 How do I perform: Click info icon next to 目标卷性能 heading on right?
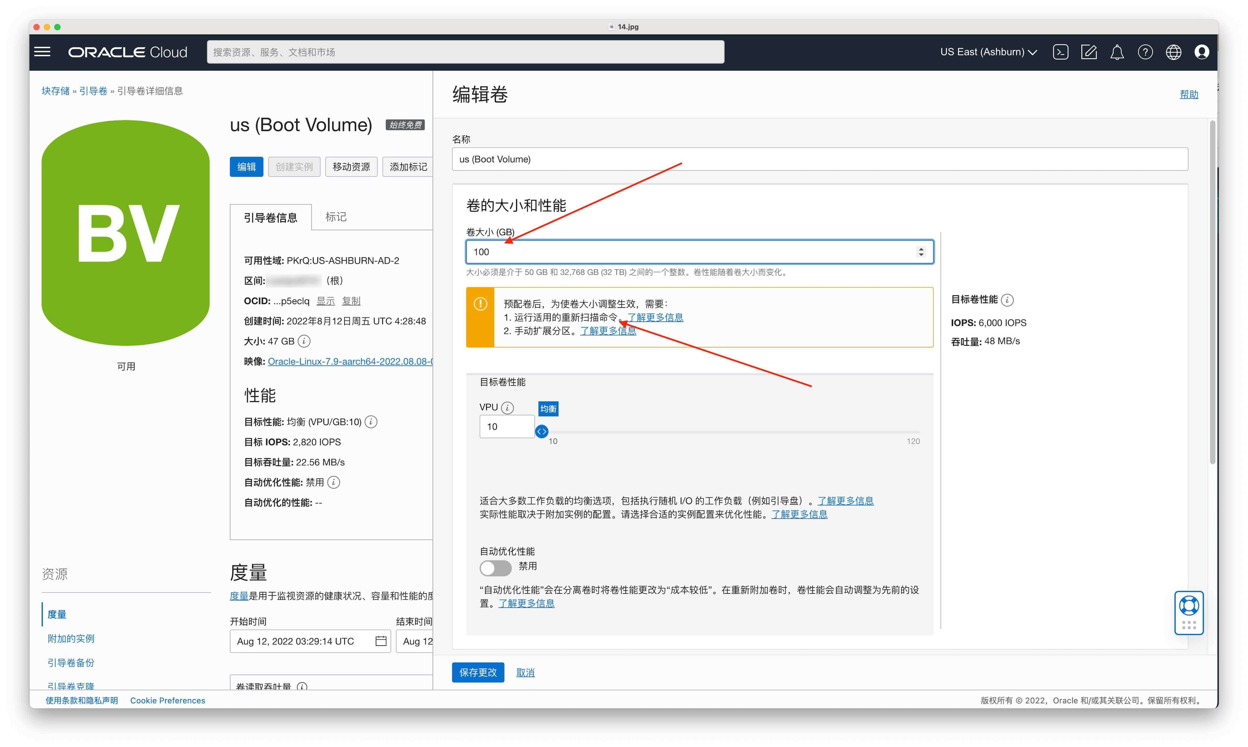1007,300
